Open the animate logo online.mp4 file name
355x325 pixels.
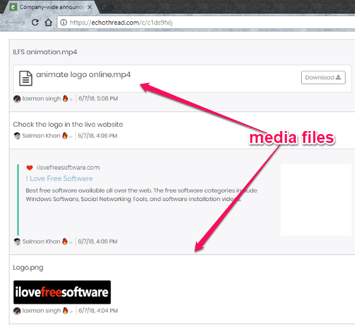(83, 75)
